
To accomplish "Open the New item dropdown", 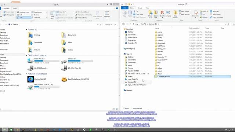I will pos(184,11).
